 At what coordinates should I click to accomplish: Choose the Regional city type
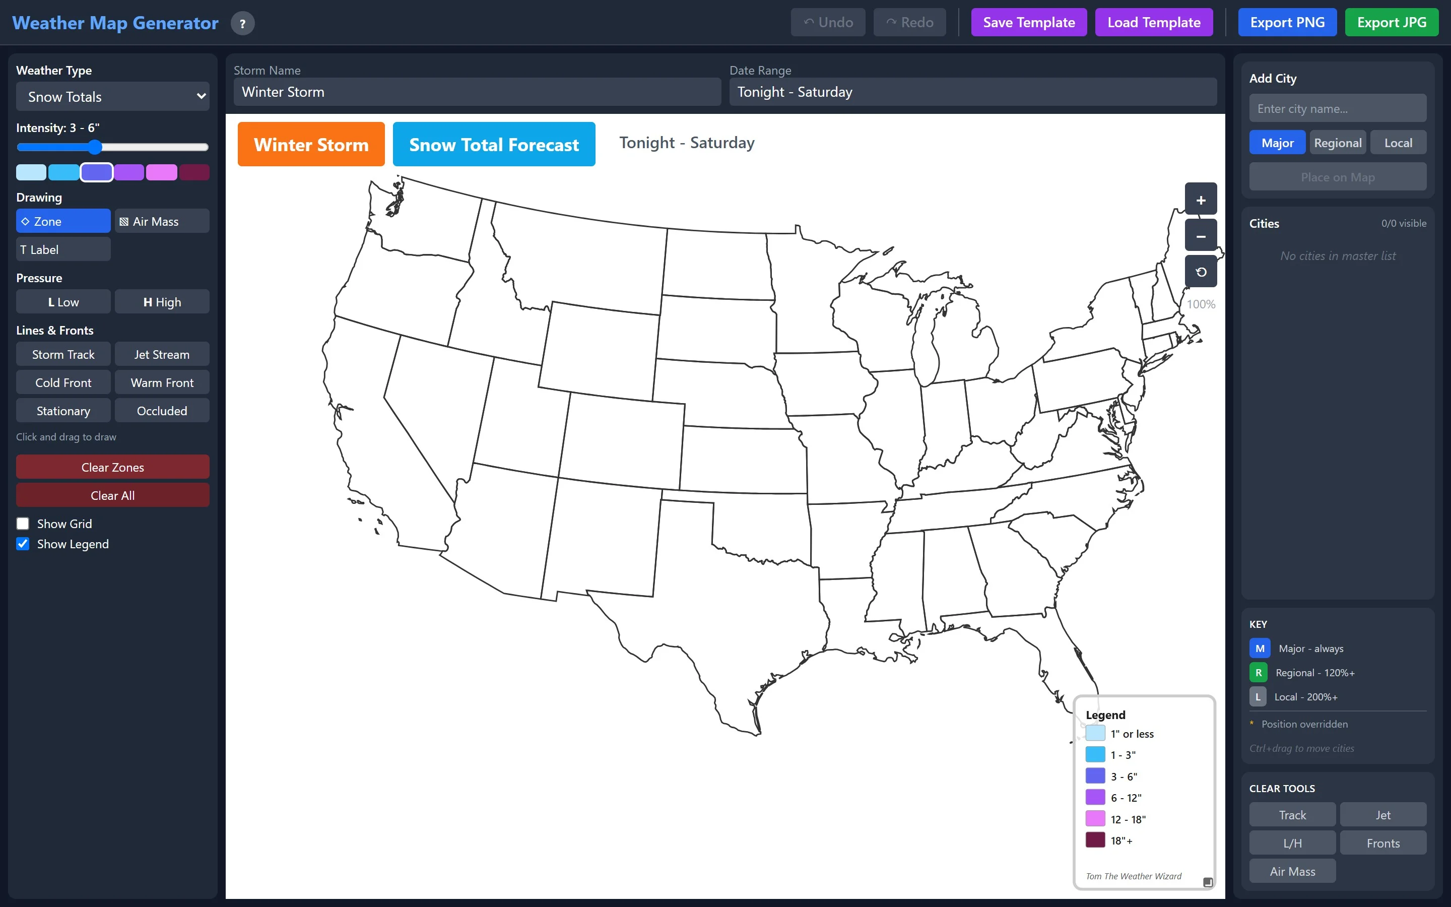1337,143
